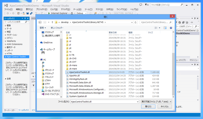Viewport: 203px width, 119px height.
Task: Select the zh-CHS folder
Action: [x=112, y=58]
